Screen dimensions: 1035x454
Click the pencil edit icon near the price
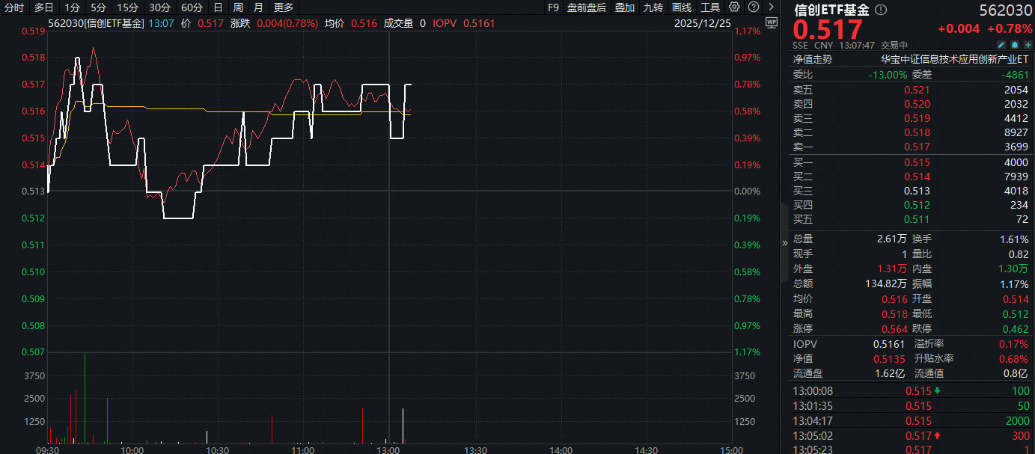[1001, 45]
